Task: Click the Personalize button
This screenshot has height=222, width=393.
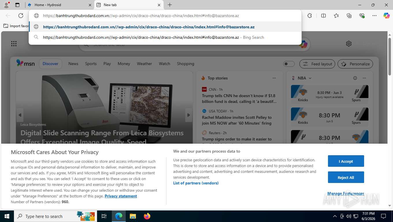Action: coord(355,64)
